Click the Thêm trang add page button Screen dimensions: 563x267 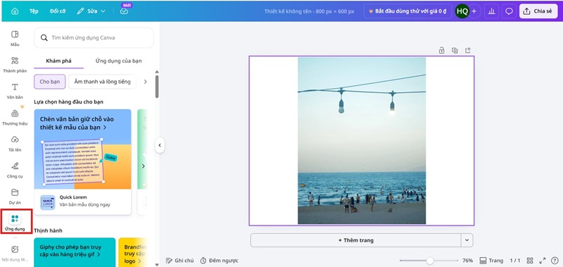tap(355, 240)
